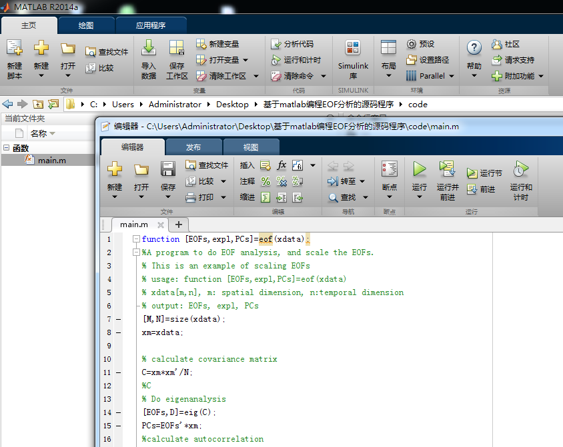Close the main.m document tab
This screenshot has width=563, height=447.
(x=161, y=224)
